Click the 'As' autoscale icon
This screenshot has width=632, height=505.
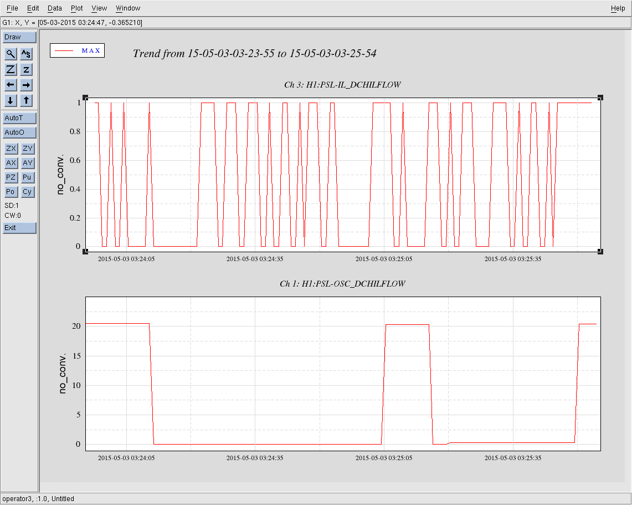pos(26,54)
